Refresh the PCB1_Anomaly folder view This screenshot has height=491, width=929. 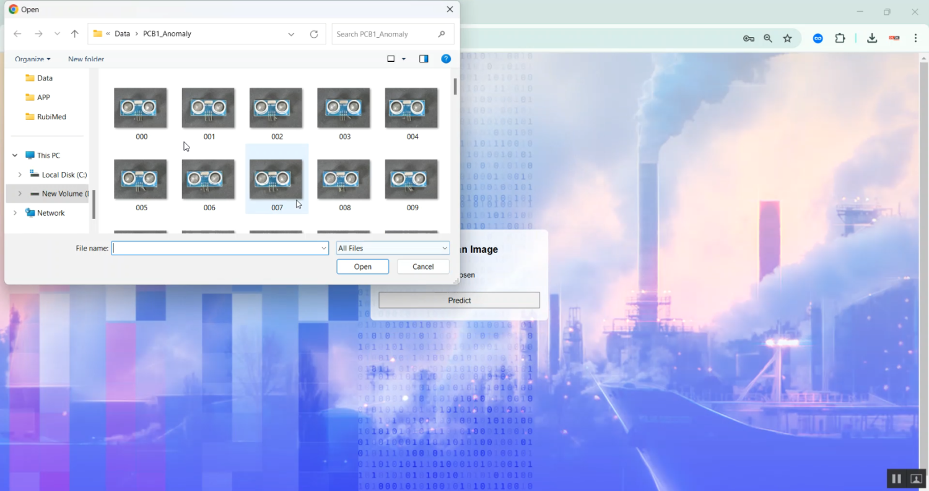pyautogui.click(x=314, y=34)
